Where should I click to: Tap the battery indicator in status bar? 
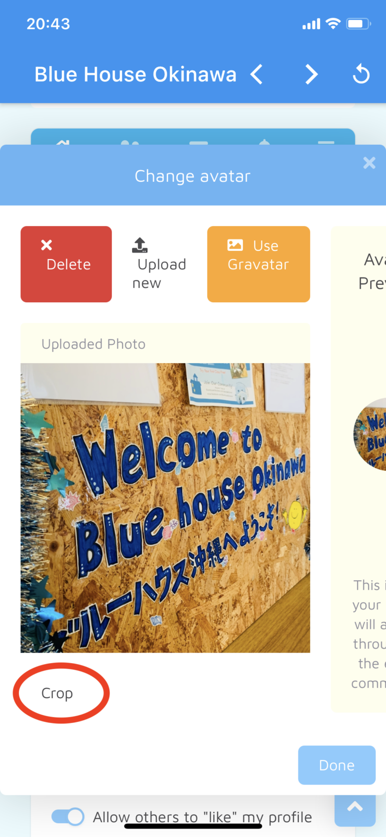click(x=359, y=23)
